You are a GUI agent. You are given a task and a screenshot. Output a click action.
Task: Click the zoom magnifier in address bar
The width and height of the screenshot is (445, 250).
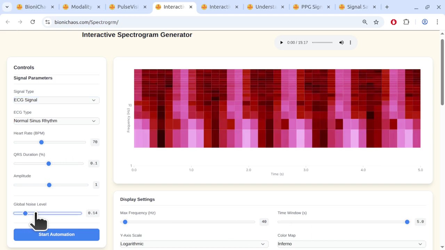tap(365, 22)
